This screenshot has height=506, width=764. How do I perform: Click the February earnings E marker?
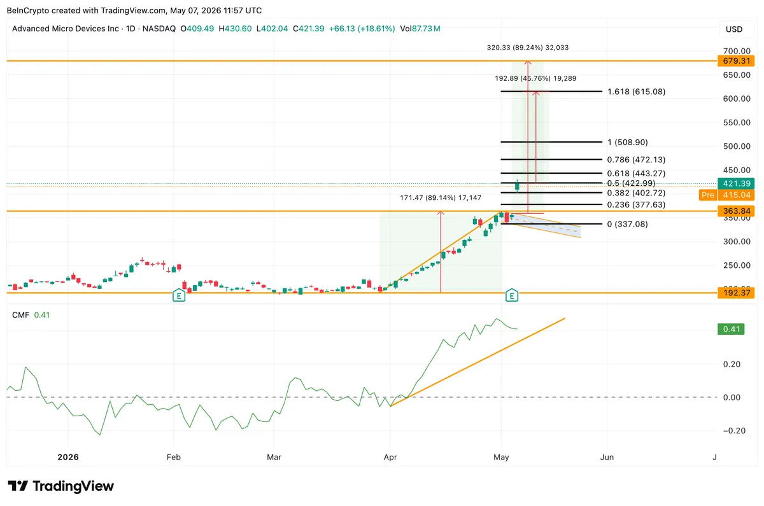[180, 295]
